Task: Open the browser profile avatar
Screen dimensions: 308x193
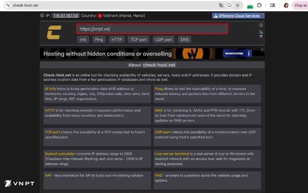Action: [286, 5]
